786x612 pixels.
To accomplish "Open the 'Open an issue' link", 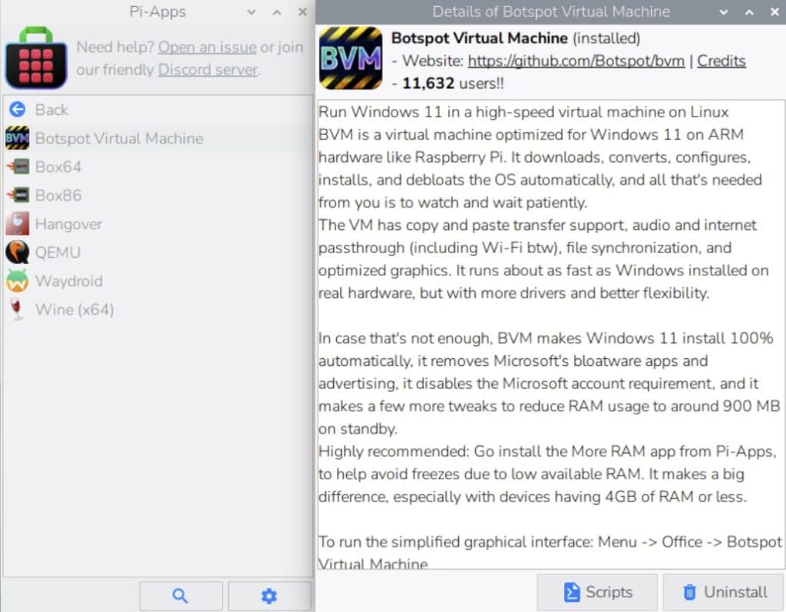I will click(206, 48).
